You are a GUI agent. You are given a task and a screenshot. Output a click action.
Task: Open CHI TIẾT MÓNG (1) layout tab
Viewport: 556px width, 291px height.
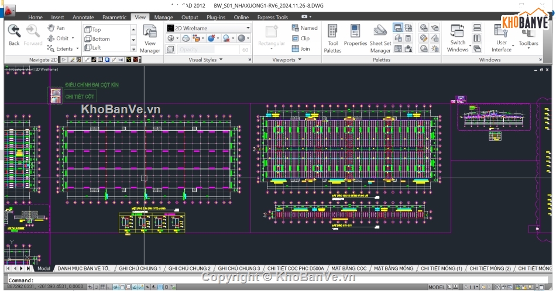441,268
